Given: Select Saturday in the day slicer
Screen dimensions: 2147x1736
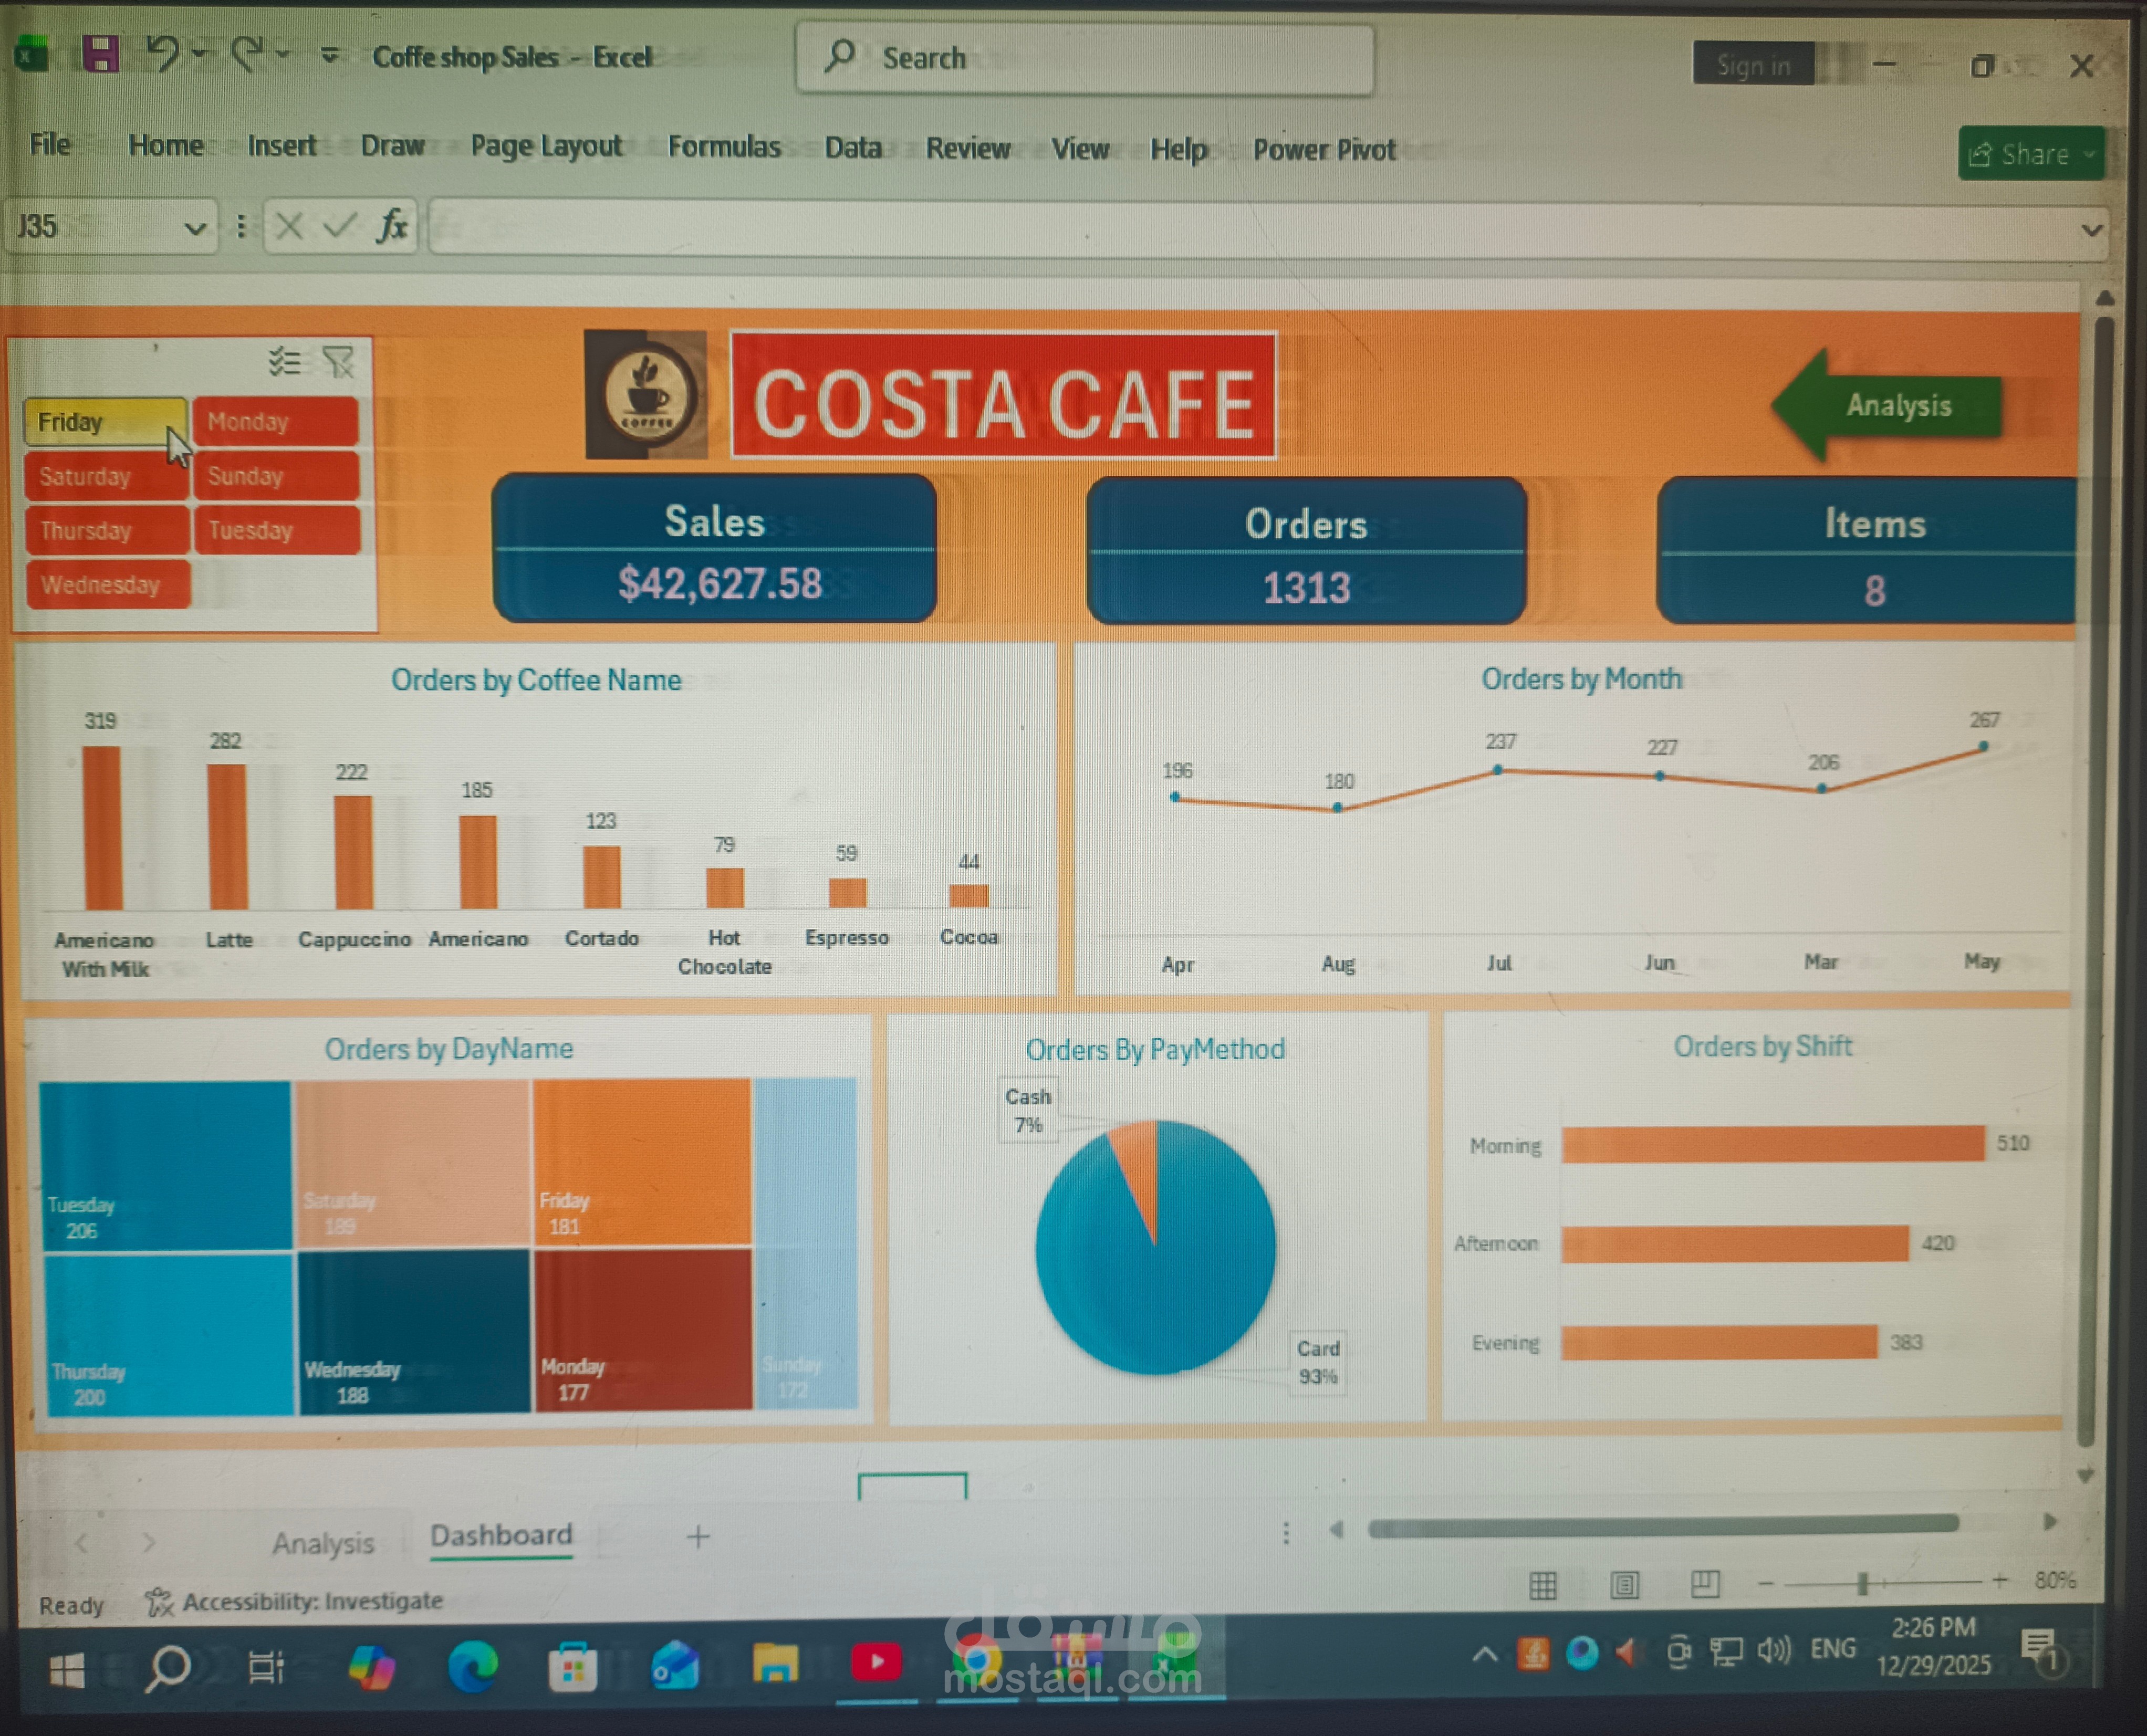Looking at the screenshot, I should pos(106,476).
